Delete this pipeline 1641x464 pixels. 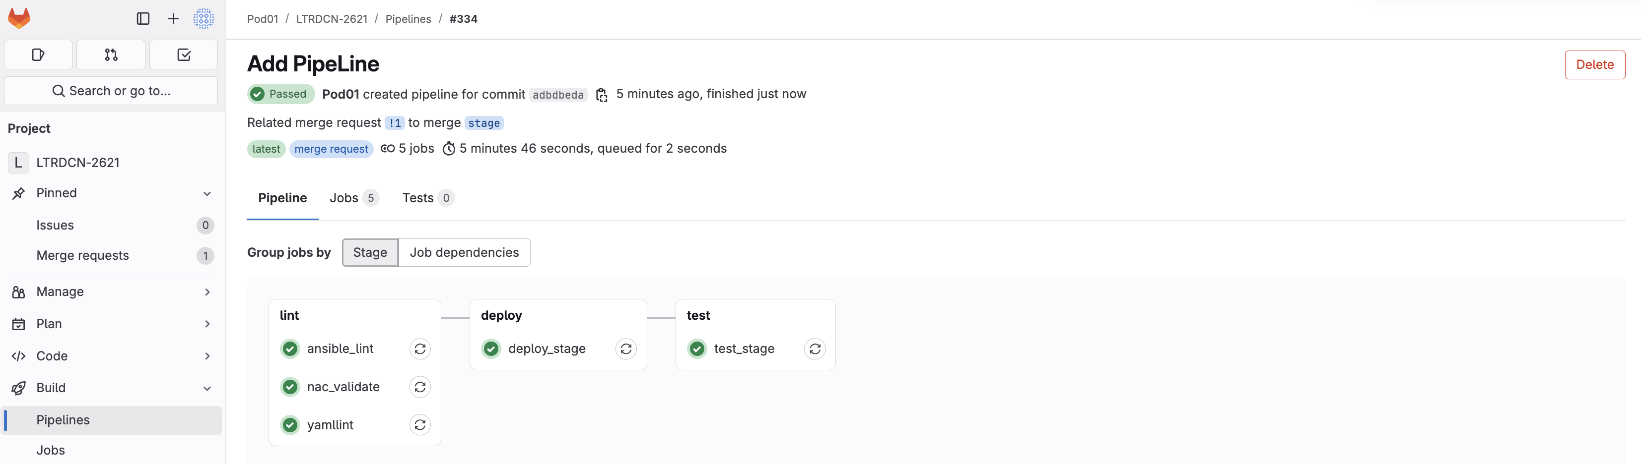tap(1594, 65)
